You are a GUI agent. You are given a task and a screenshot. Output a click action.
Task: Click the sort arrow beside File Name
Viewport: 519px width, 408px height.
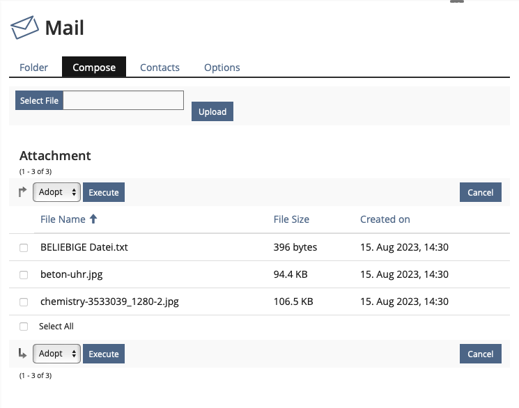coord(93,219)
